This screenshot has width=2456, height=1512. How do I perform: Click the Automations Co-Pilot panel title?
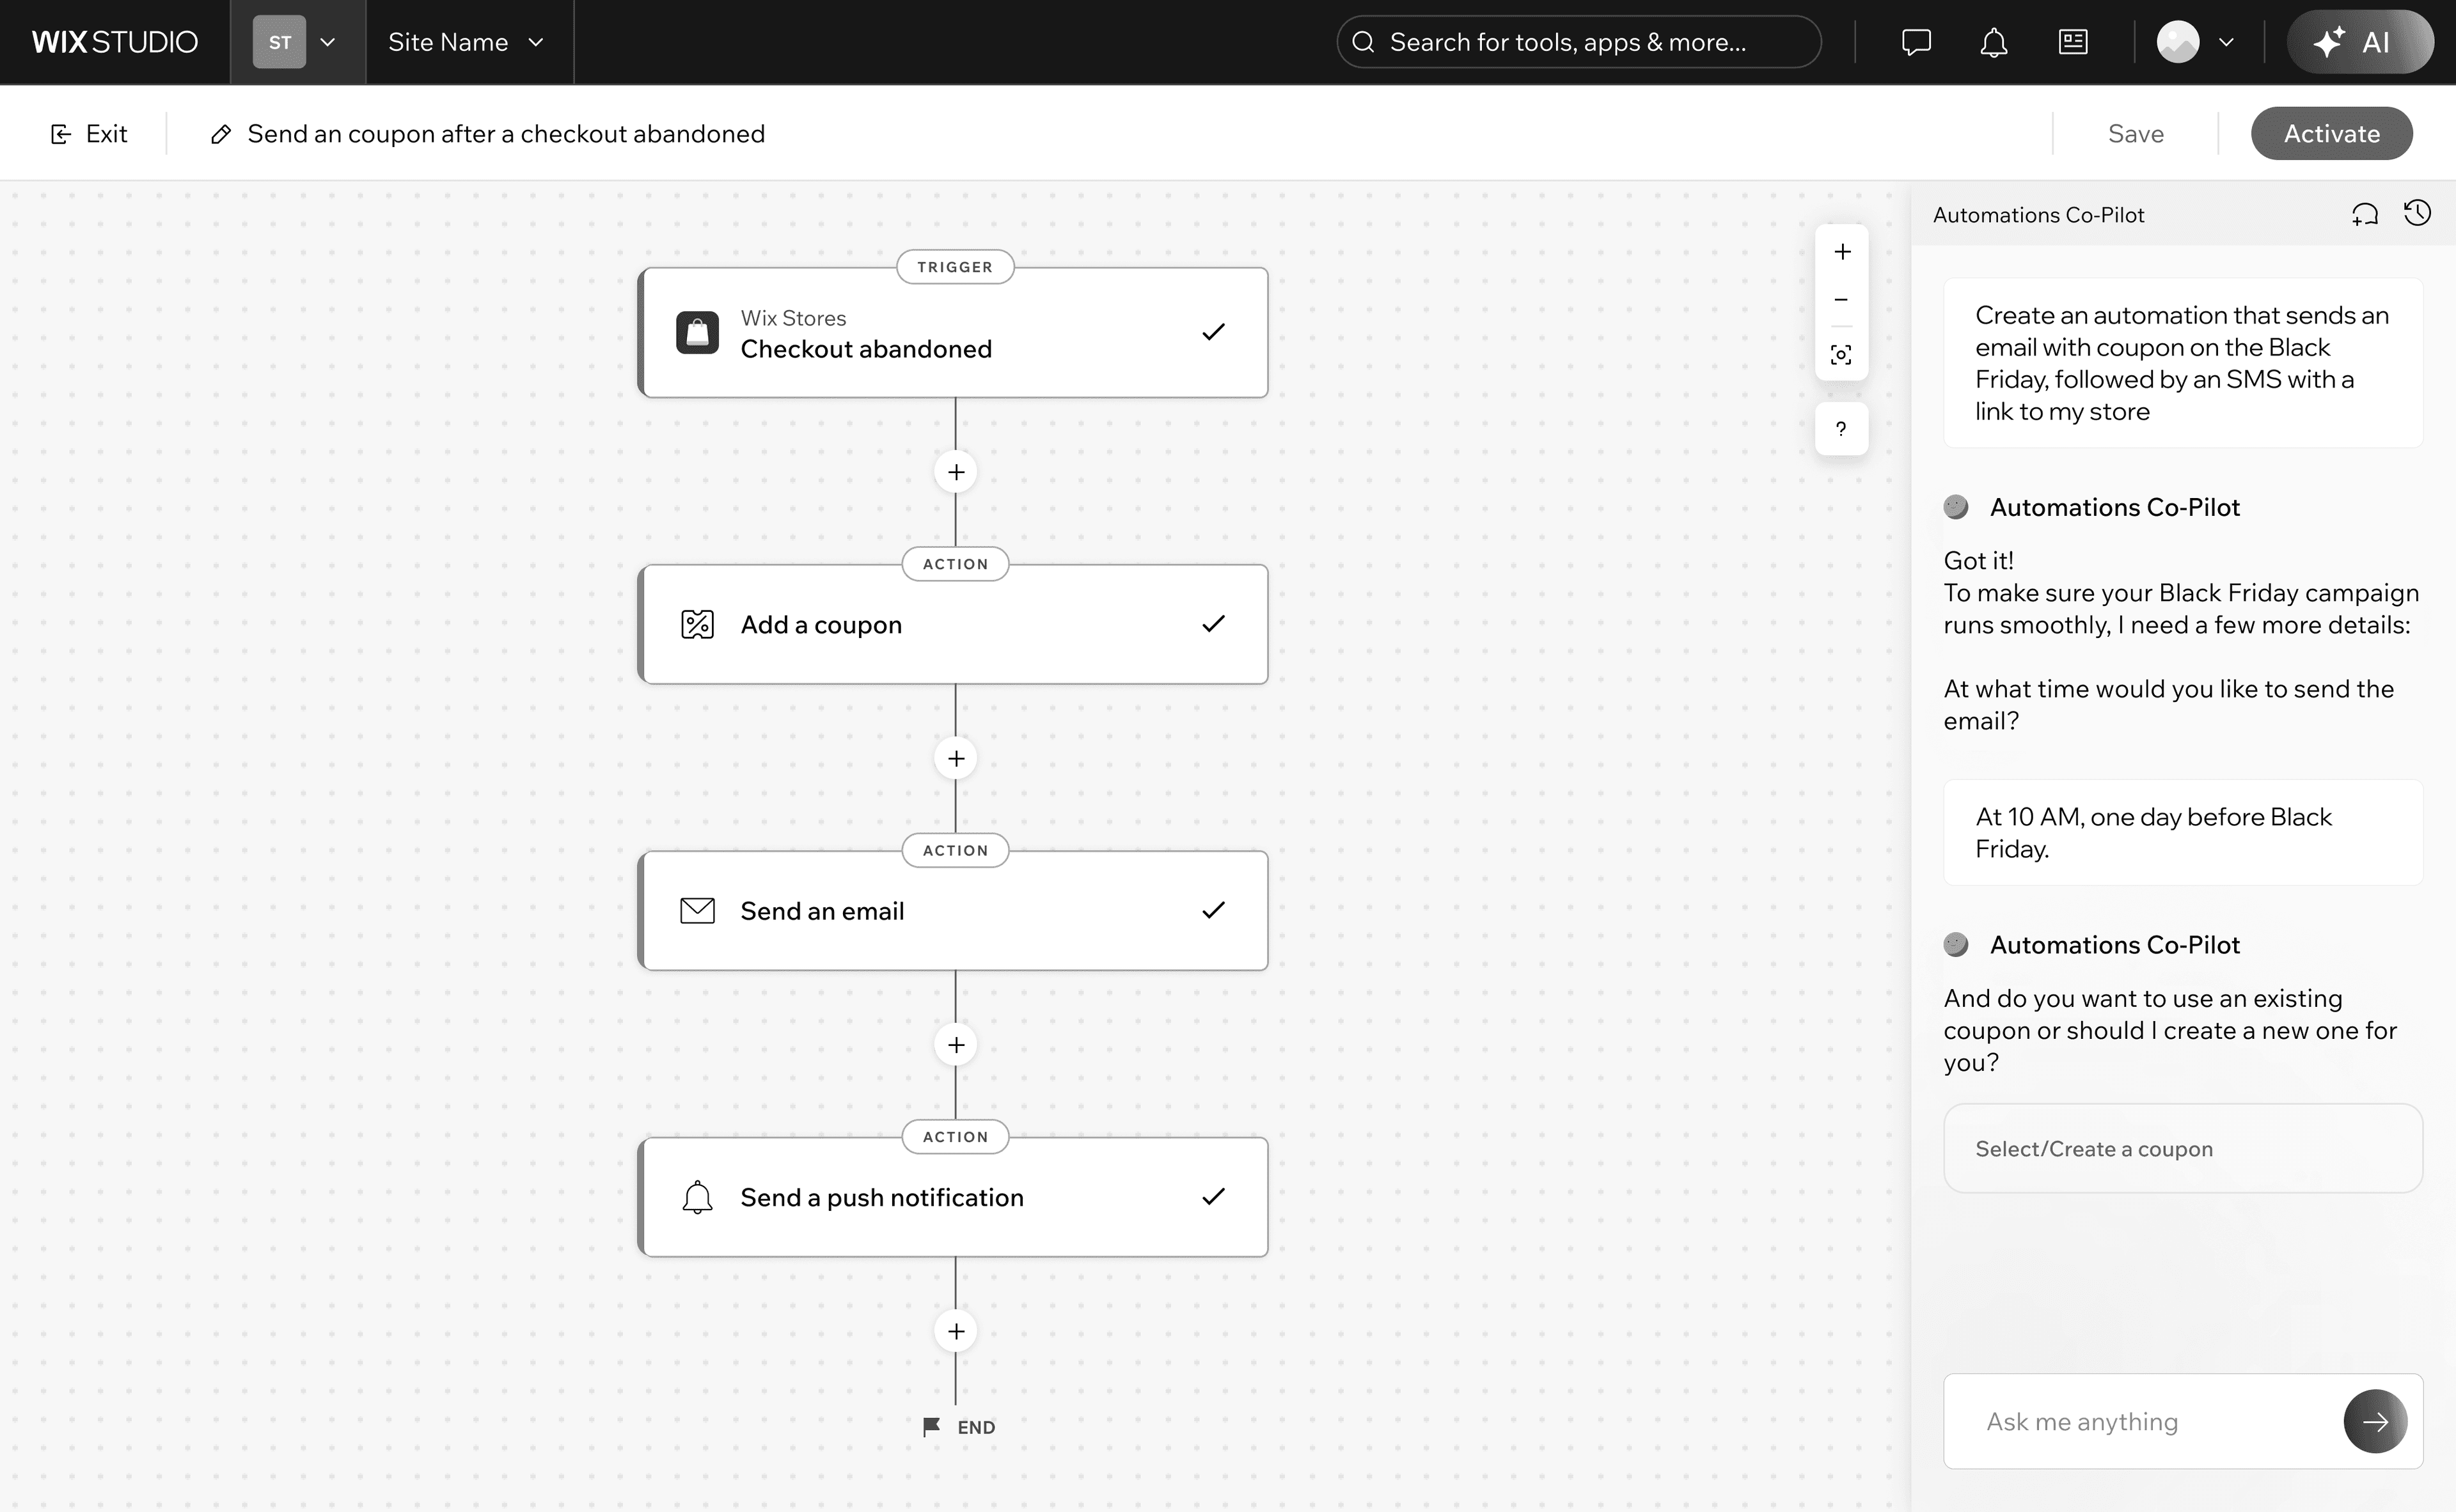pos(2038,215)
